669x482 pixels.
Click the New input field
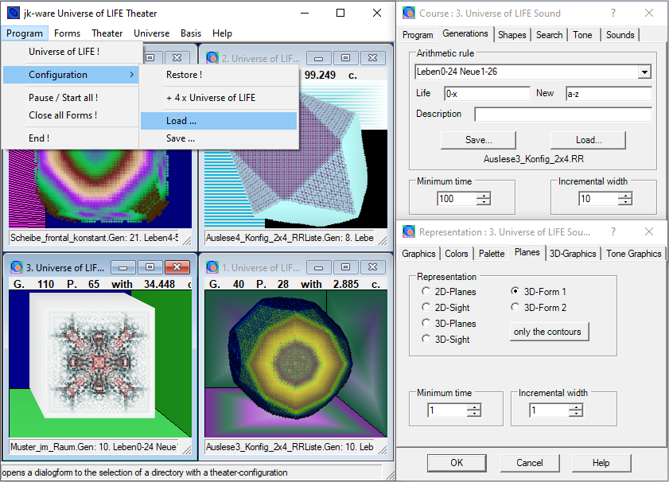[x=609, y=94]
